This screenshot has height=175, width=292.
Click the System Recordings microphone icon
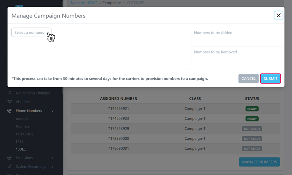pyautogui.click(x=9, y=167)
